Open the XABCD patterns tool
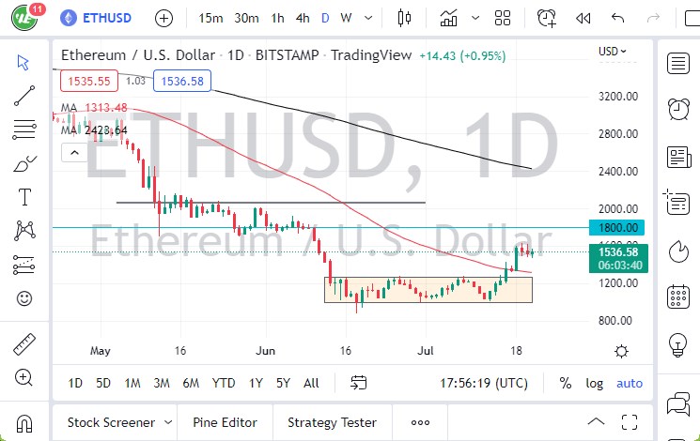The image size is (700, 441). (x=24, y=231)
